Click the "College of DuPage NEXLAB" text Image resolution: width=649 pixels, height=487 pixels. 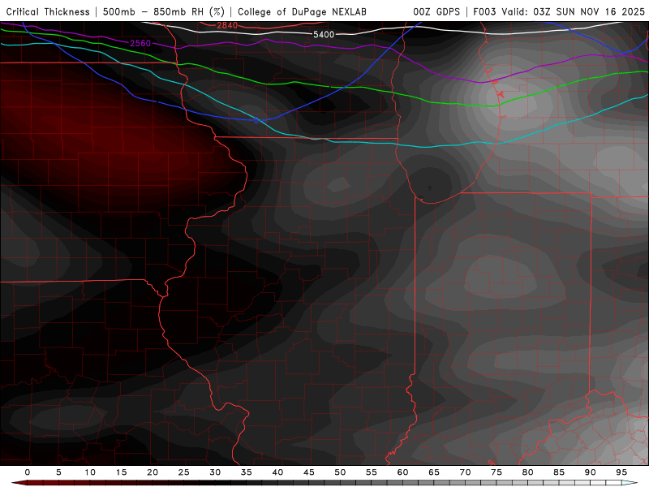click(x=302, y=11)
